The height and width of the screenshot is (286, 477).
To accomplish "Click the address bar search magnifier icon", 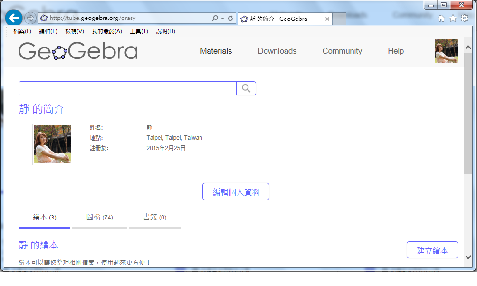I will pyautogui.click(x=215, y=18).
